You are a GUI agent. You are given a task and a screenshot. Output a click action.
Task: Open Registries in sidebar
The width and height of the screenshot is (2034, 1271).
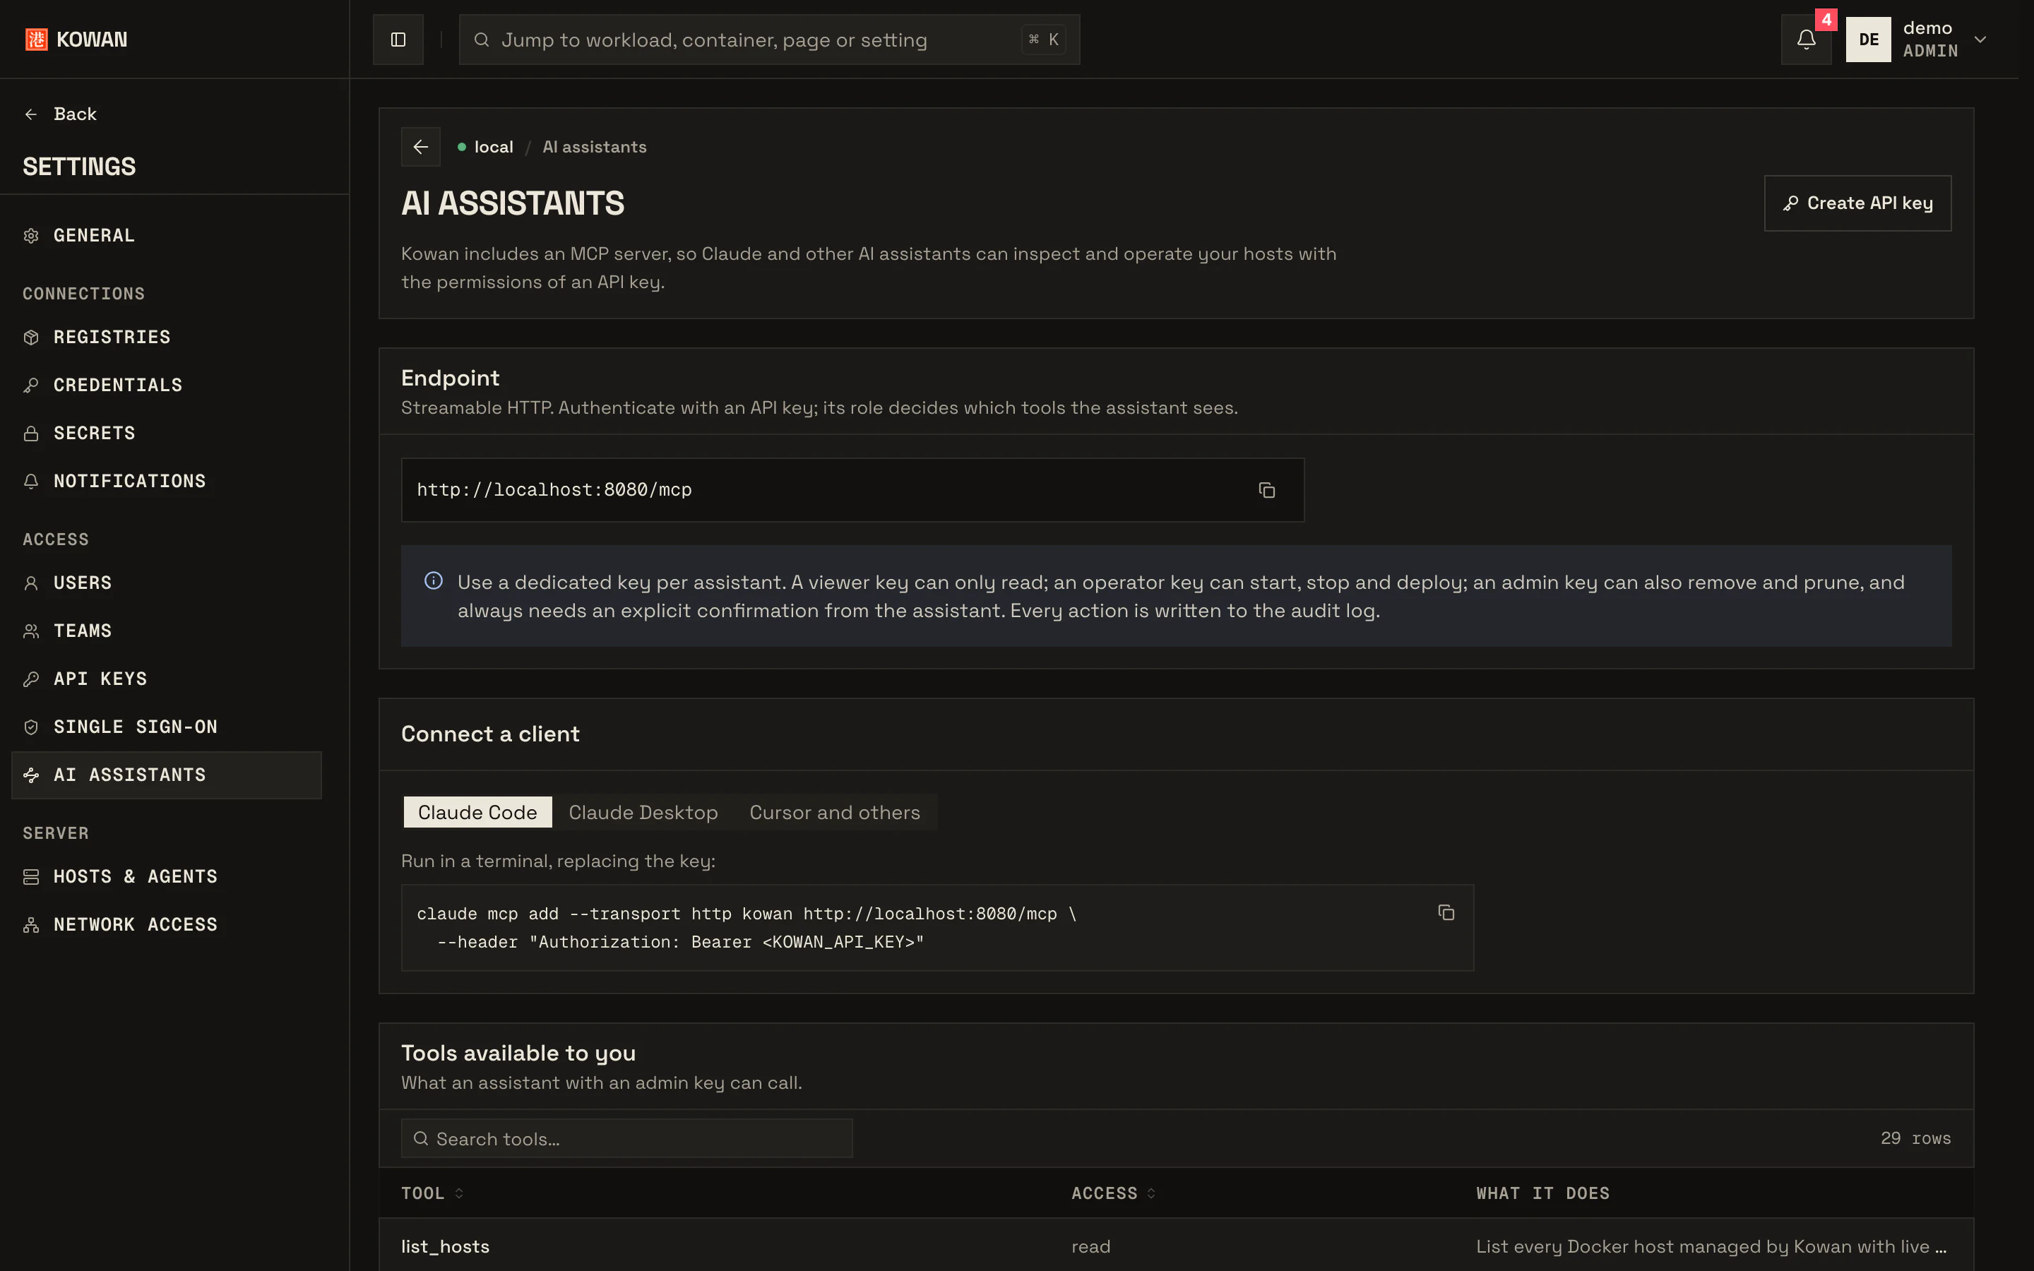tap(167, 337)
